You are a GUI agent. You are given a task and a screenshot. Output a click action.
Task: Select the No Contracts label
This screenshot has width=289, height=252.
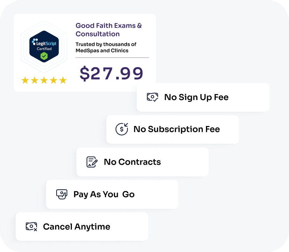point(132,162)
